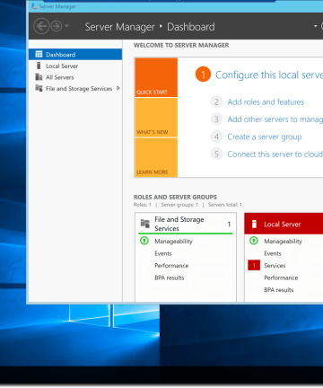Click the step 3 circle icon

(216, 119)
